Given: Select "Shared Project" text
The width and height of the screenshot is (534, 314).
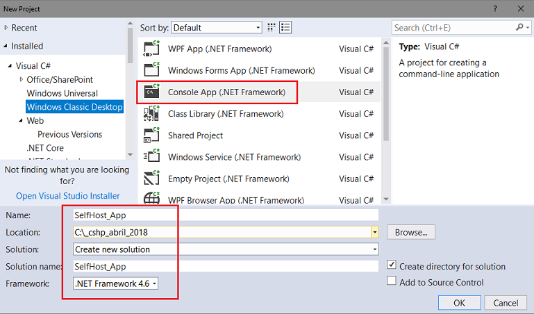Looking at the screenshot, I should [195, 135].
